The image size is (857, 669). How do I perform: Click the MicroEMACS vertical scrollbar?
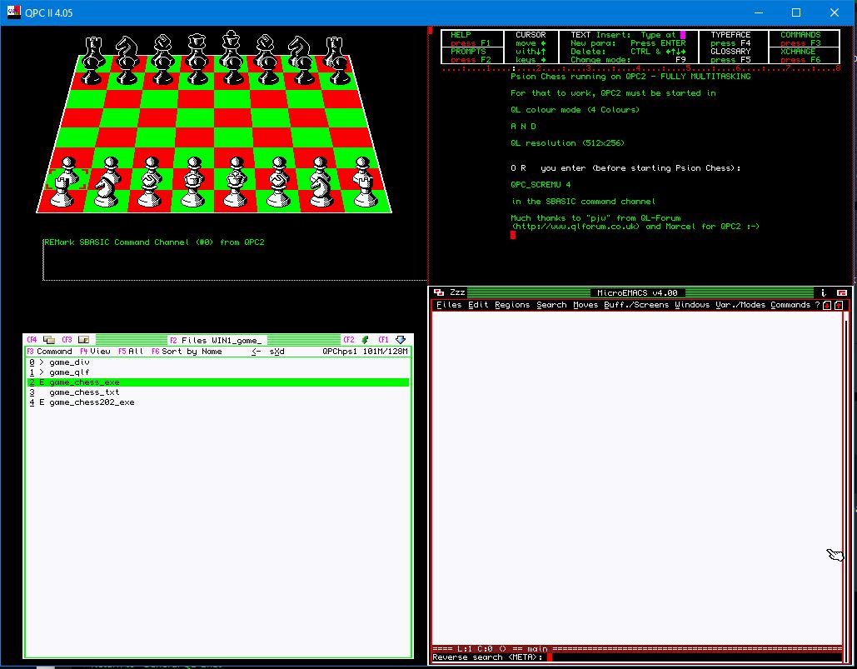(x=845, y=478)
